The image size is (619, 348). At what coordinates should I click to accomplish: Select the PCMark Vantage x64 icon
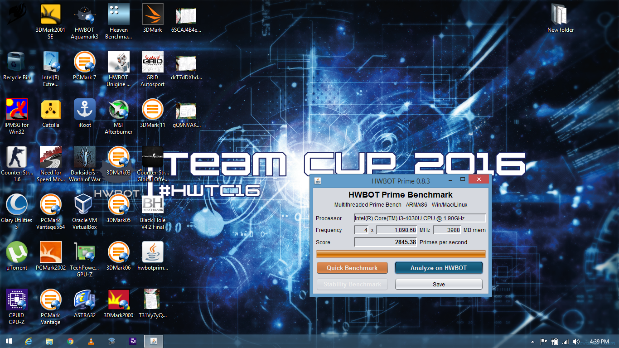(50, 212)
